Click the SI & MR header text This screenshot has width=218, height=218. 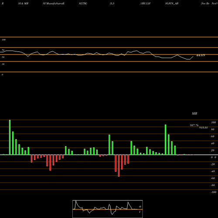23,3
